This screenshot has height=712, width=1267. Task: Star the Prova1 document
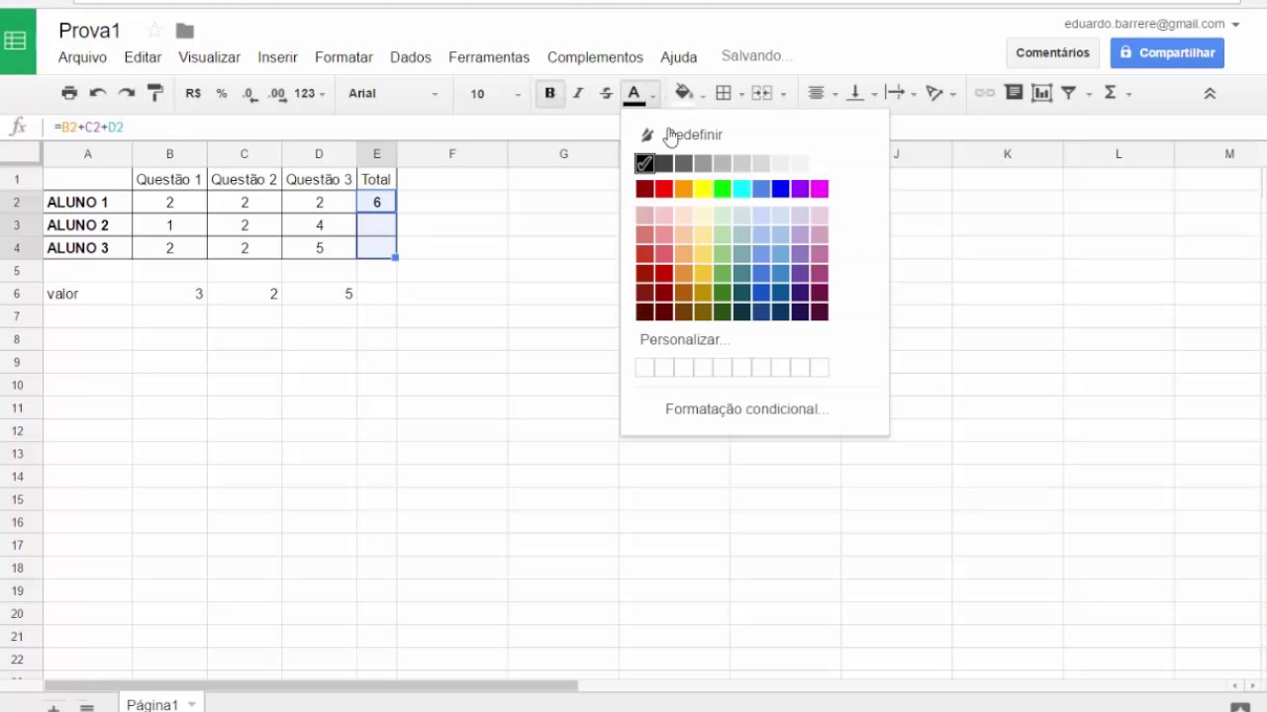pyautogui.click(x=153, y=31)
